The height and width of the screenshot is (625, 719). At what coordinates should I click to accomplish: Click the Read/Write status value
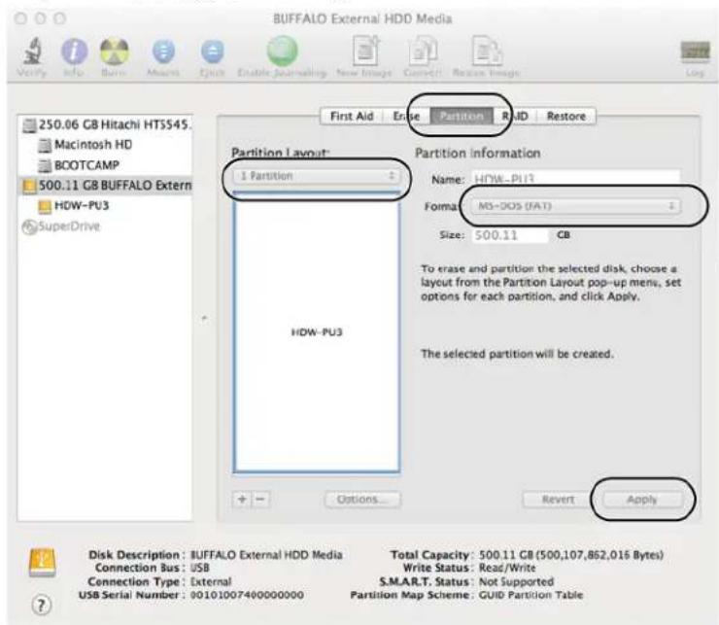507,568
